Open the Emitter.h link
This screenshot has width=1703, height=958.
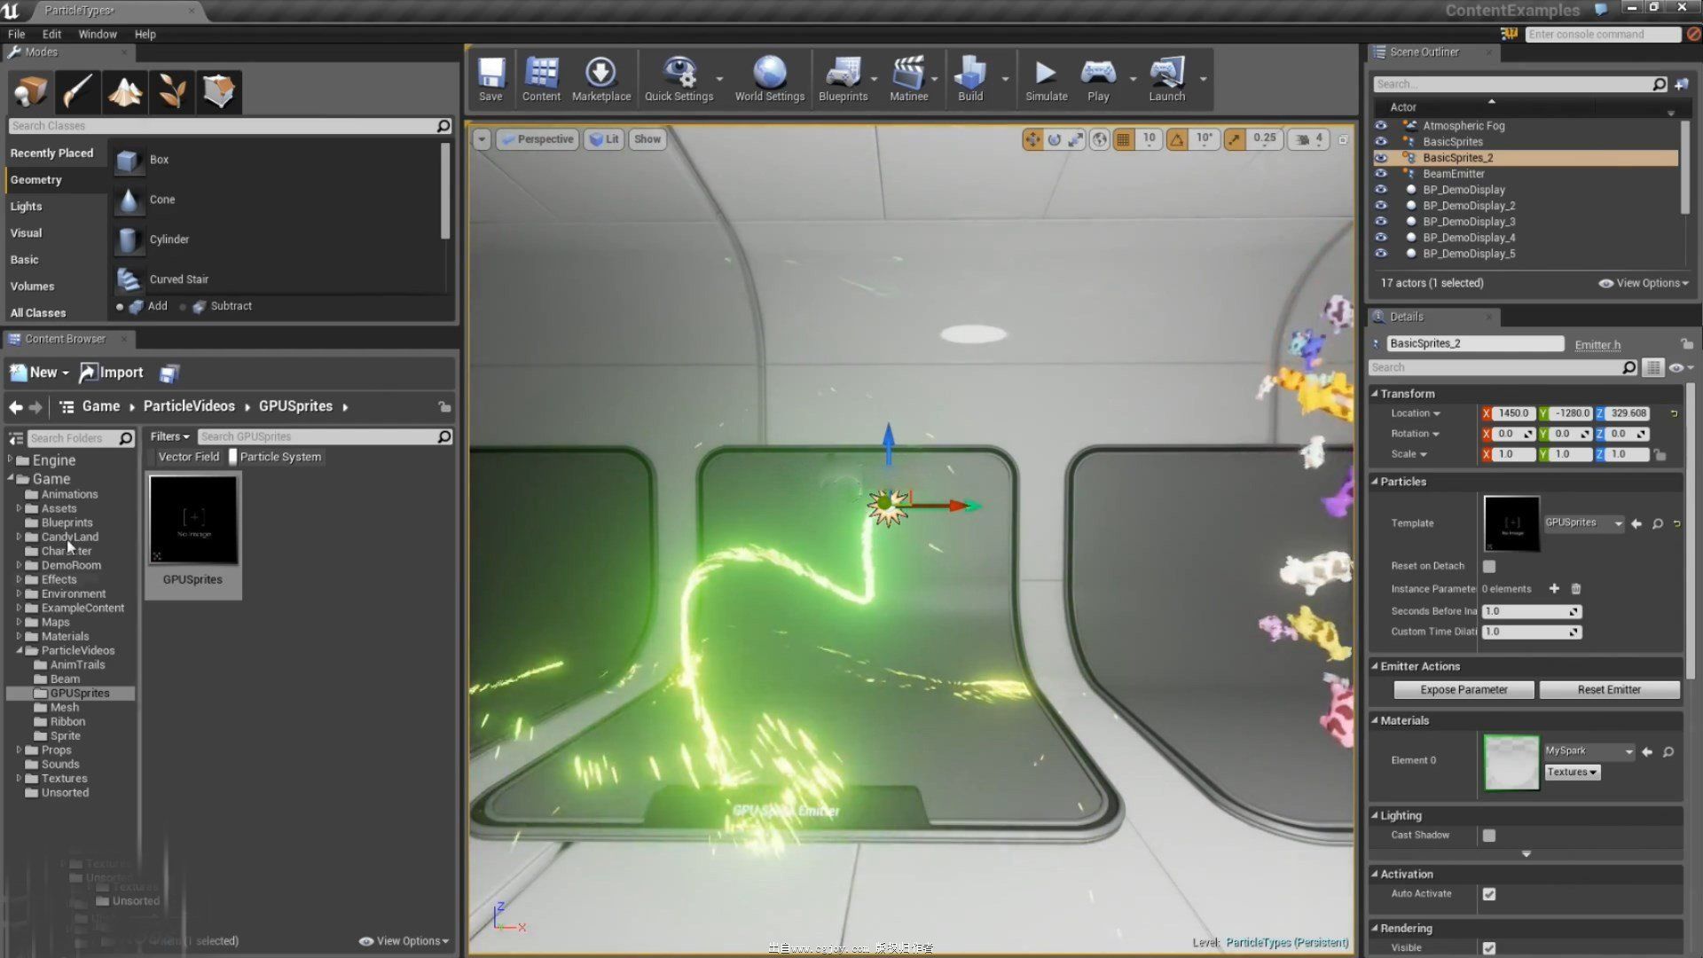pos(1597,345)
